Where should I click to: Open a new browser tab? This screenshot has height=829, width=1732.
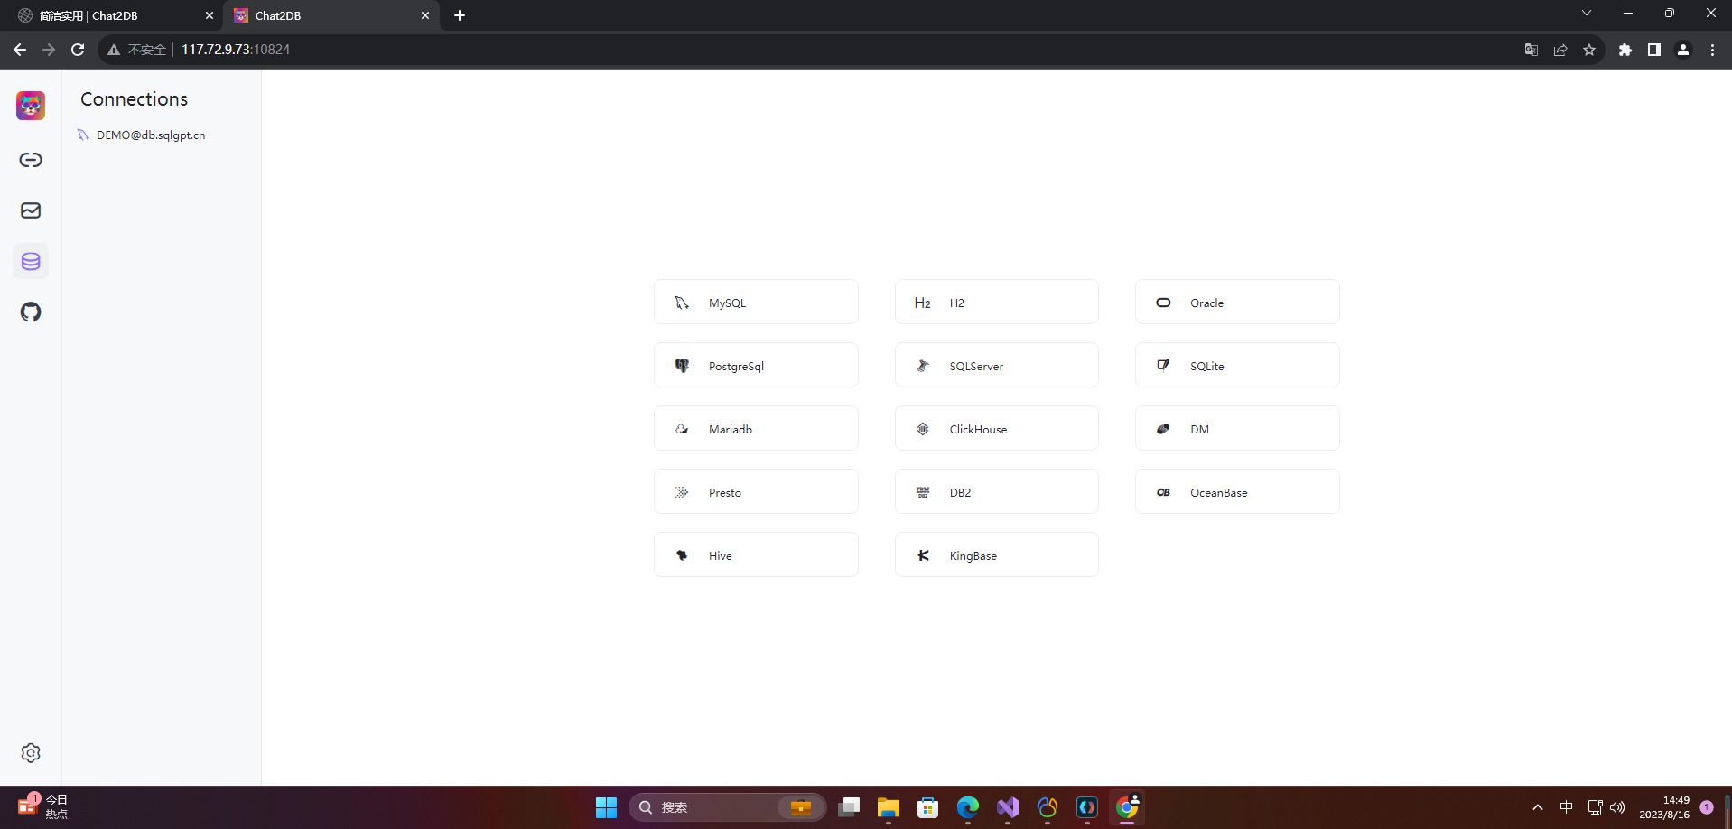point(460,15)
